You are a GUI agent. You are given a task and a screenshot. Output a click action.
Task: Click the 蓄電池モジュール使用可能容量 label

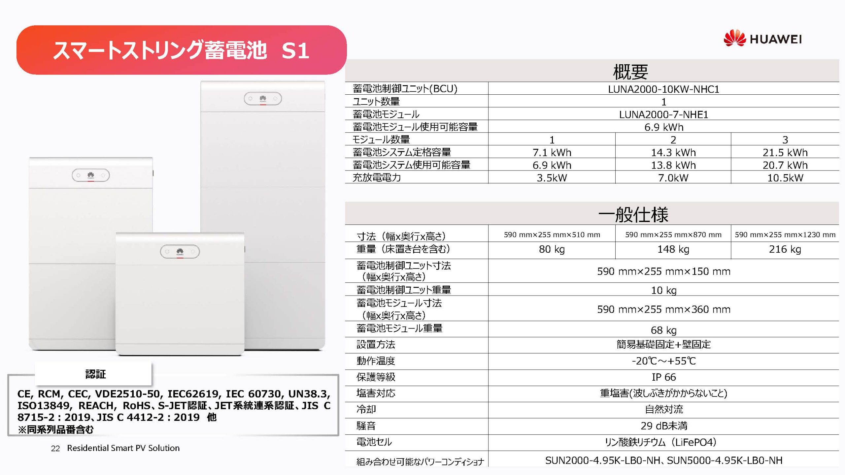coord(415,127)
